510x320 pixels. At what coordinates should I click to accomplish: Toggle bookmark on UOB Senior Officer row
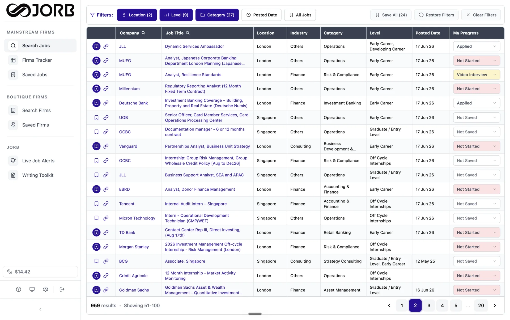(96, 117)
